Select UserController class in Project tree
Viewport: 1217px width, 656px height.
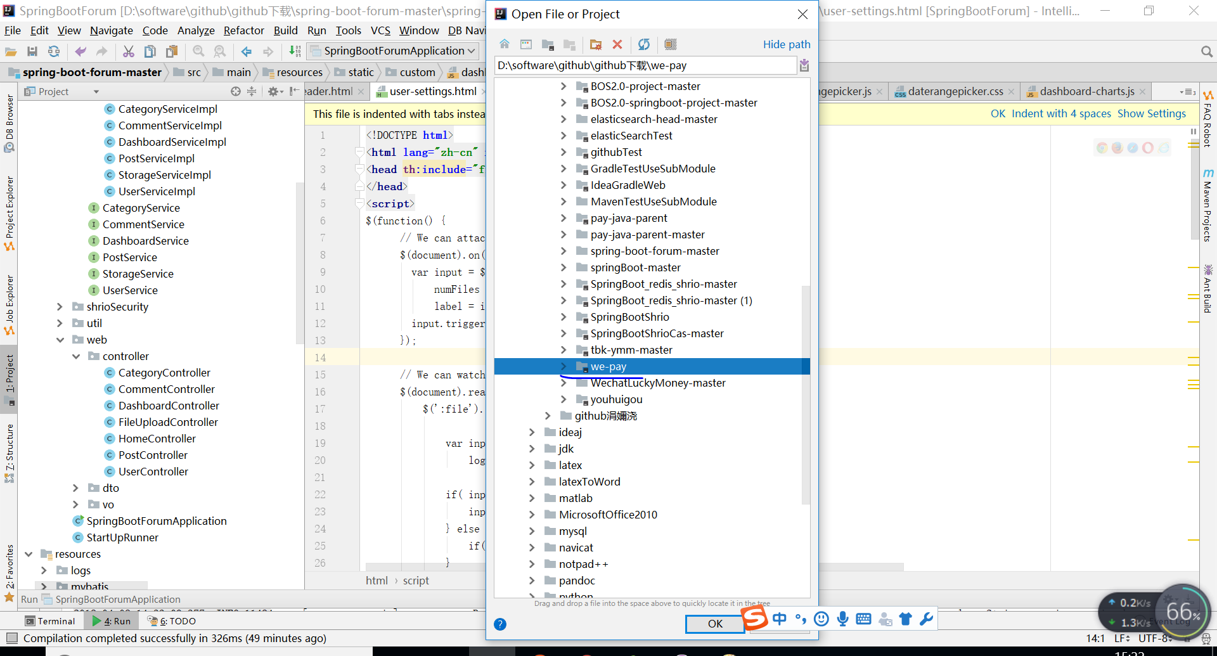(x=153, y=472)
